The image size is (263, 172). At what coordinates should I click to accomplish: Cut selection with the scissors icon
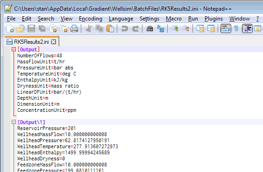(x=89, y=28)
